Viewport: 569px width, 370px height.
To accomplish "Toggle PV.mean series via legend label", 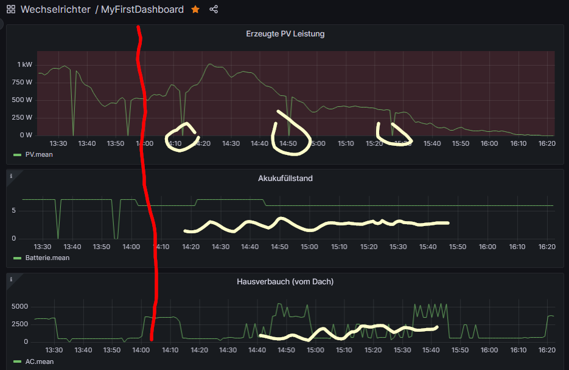I will pos(38,155).
